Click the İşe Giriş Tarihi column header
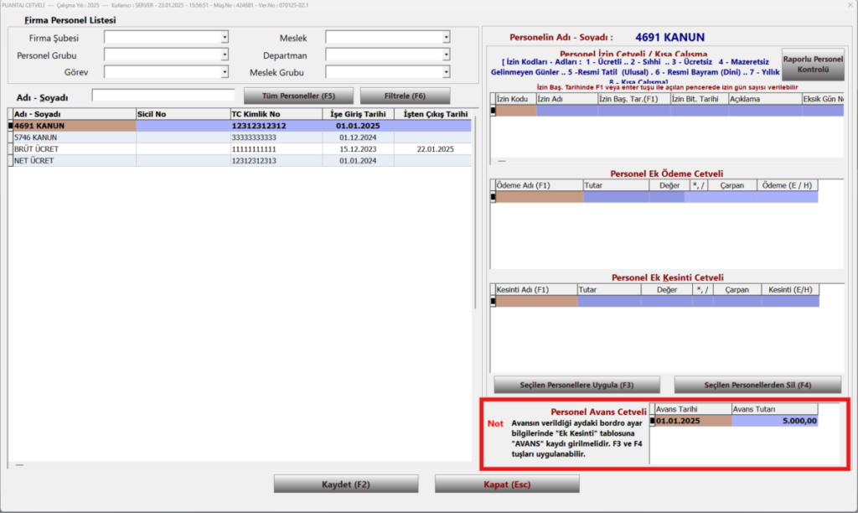858x513 pixels. click(358, 114)
